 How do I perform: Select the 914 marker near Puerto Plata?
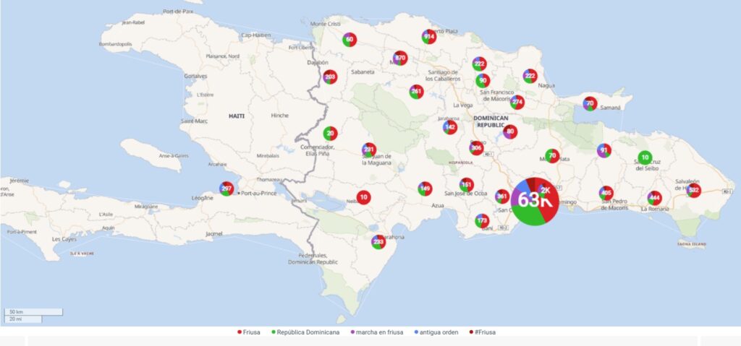tap(429, 37)
